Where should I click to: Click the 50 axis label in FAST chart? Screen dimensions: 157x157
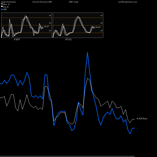pyautogui.click(x=50, y=23)
